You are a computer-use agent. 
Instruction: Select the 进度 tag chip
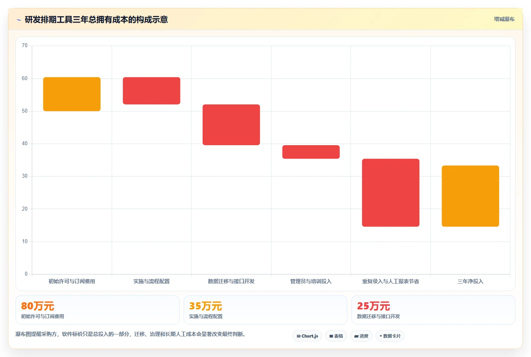[x=361, y=336]
